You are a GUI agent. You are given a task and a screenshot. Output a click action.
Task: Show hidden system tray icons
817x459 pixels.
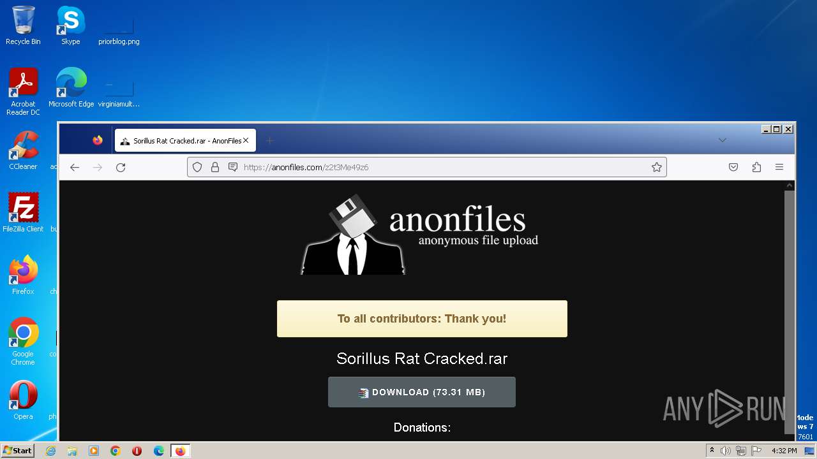(712, 451)
